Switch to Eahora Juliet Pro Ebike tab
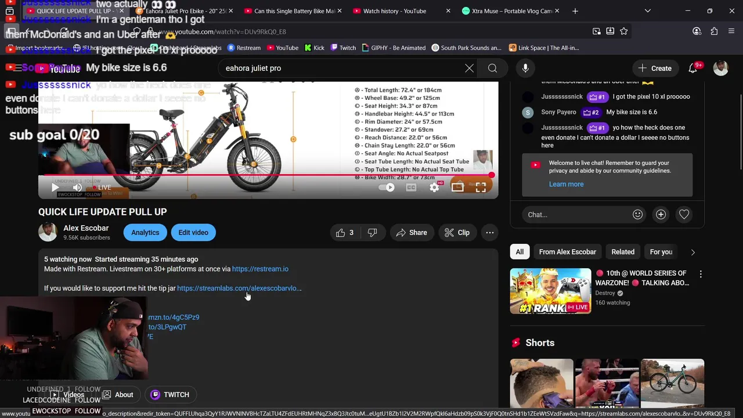Image resolution: width=743 pixels, height=418 pixels. click(x=185, y=11)
